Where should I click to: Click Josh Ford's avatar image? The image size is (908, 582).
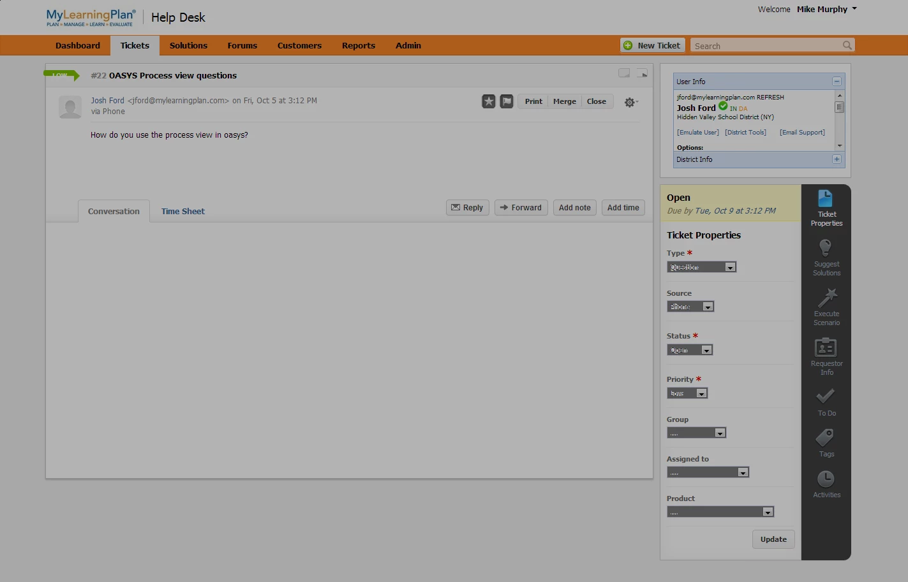70,107
